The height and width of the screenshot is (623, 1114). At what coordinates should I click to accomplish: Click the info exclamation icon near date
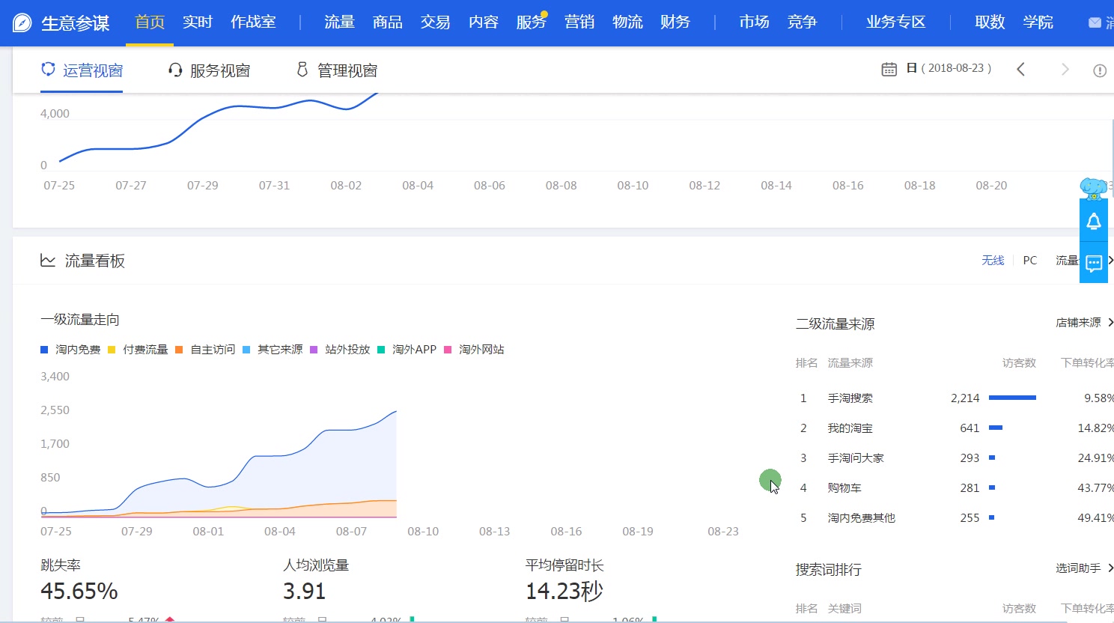(x=1100, y=70)
